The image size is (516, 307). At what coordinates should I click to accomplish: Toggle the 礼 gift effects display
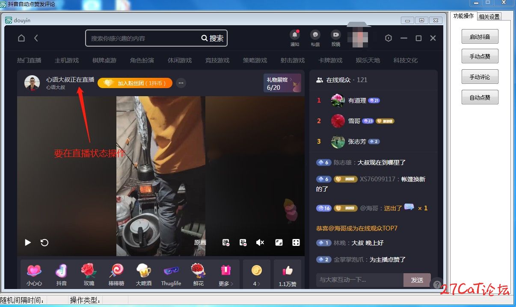pyautogui.click(x=243, y=242)
